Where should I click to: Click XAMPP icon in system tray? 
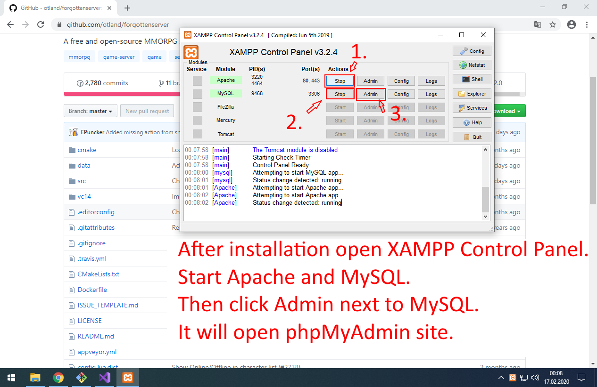coord(513,378)
